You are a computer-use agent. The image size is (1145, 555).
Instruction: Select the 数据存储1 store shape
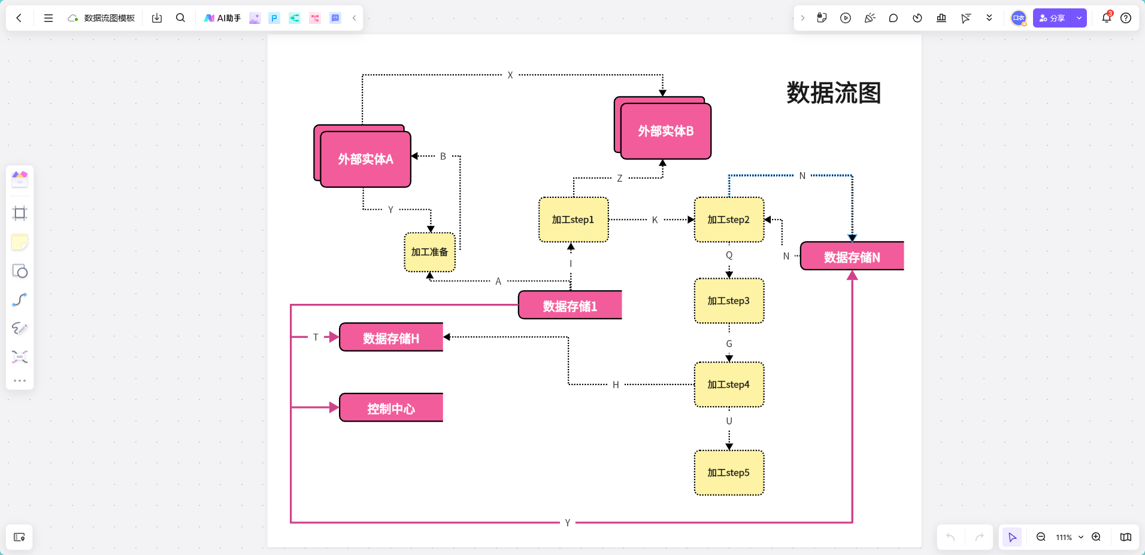tap(570, 306)
